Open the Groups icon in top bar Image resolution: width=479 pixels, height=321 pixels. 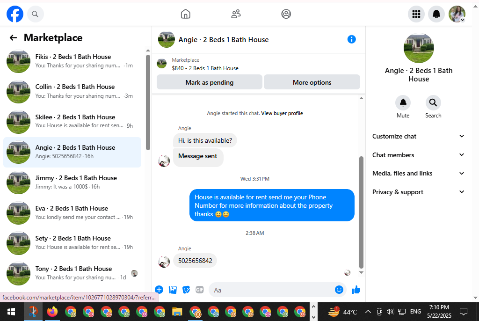pos(286,14)
